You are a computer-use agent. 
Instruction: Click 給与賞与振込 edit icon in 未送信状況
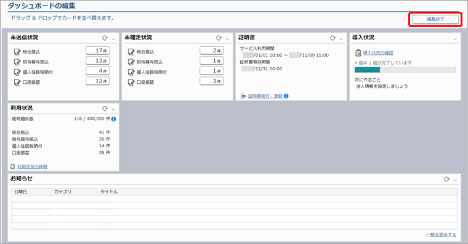click(x=17, y=62)
